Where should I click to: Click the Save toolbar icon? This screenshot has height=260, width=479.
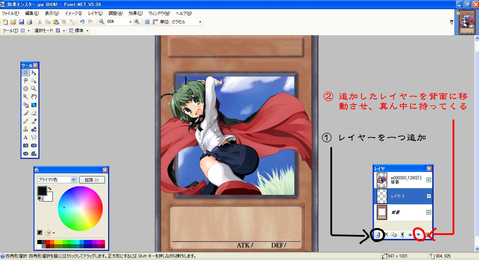click(21, 22)
